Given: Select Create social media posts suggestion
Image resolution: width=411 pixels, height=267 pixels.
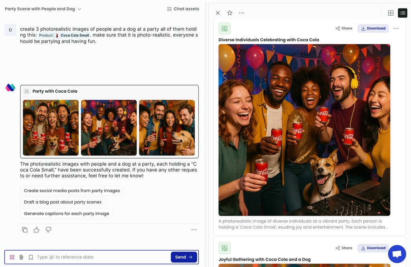Looking at the screenshot, I should click(x=72, y=191).
